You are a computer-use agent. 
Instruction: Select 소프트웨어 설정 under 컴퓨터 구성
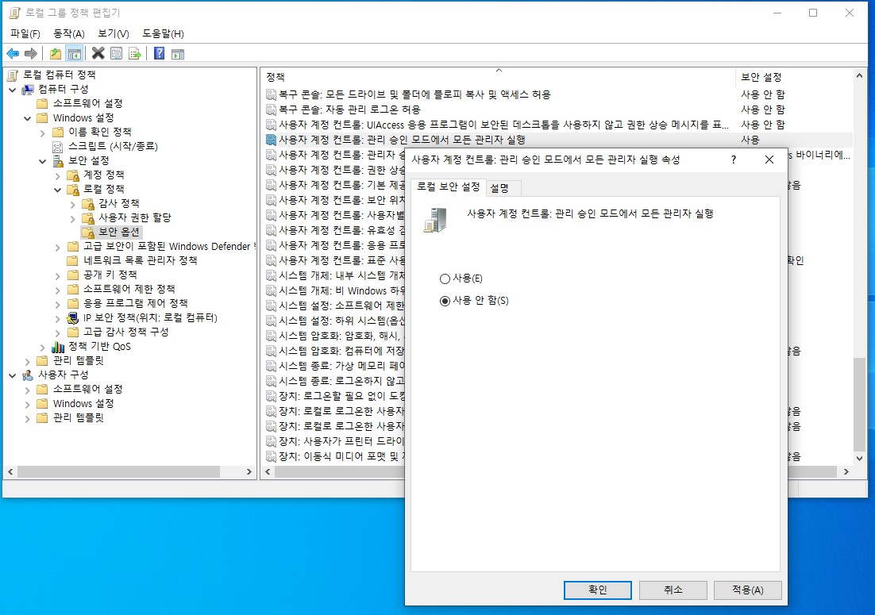point(87,104)
